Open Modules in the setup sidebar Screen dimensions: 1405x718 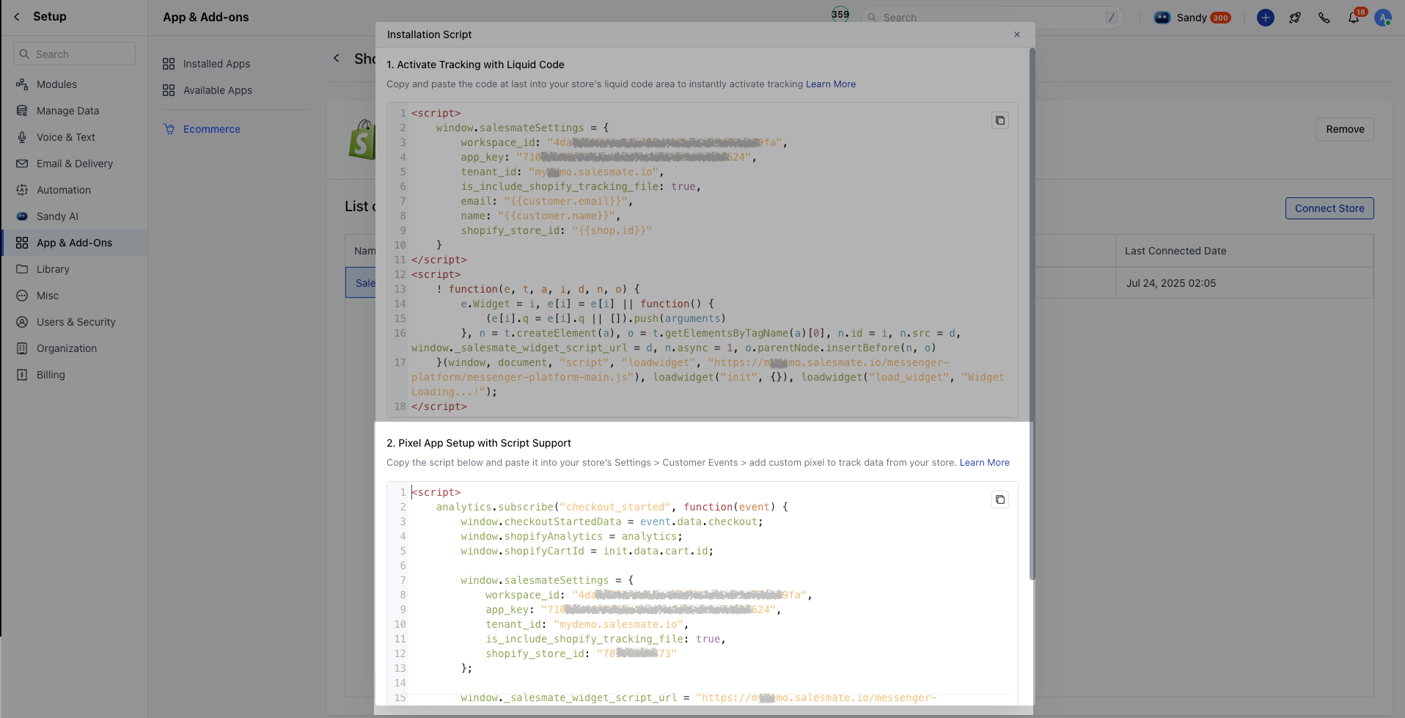[74, 84]
